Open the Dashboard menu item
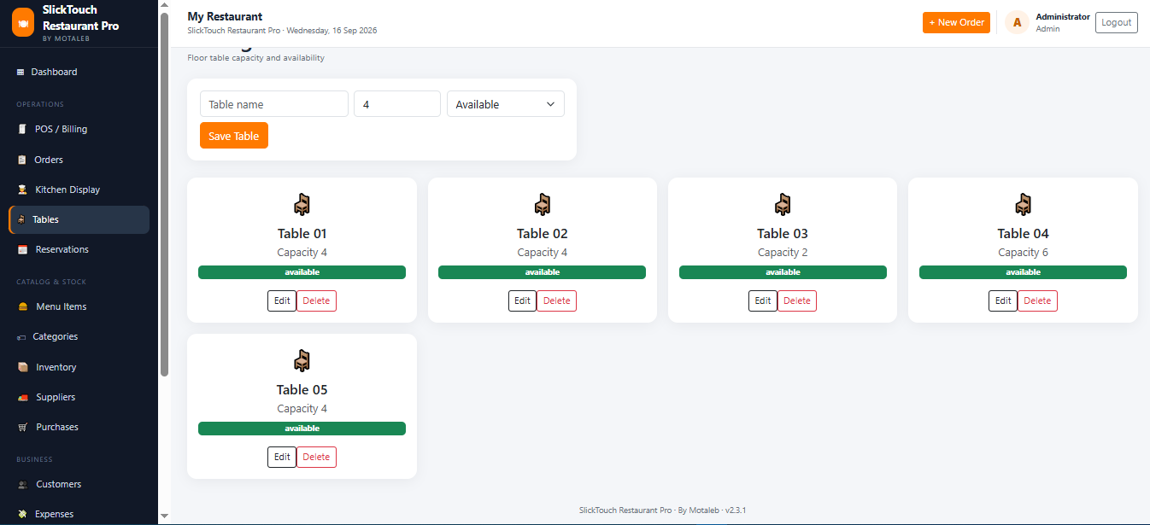This screenshot has height=525, width=1150. tap(79, 73)
